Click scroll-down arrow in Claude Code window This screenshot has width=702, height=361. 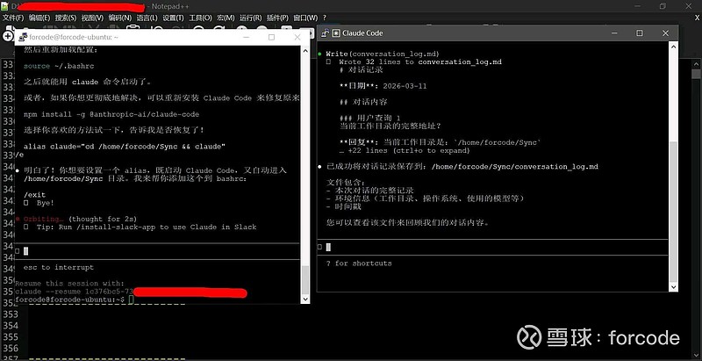pos(673,286)
